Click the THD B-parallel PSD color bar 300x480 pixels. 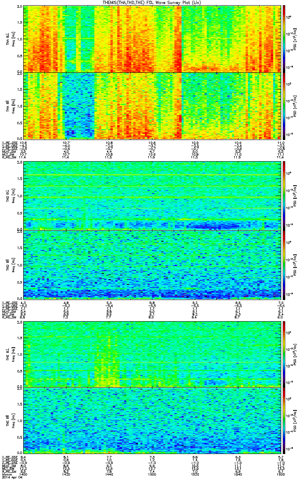(x=284, y=264)
